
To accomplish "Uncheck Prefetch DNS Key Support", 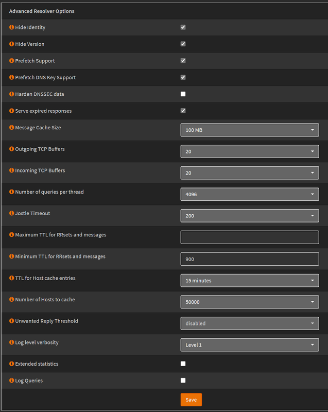I will click(183, 77).
